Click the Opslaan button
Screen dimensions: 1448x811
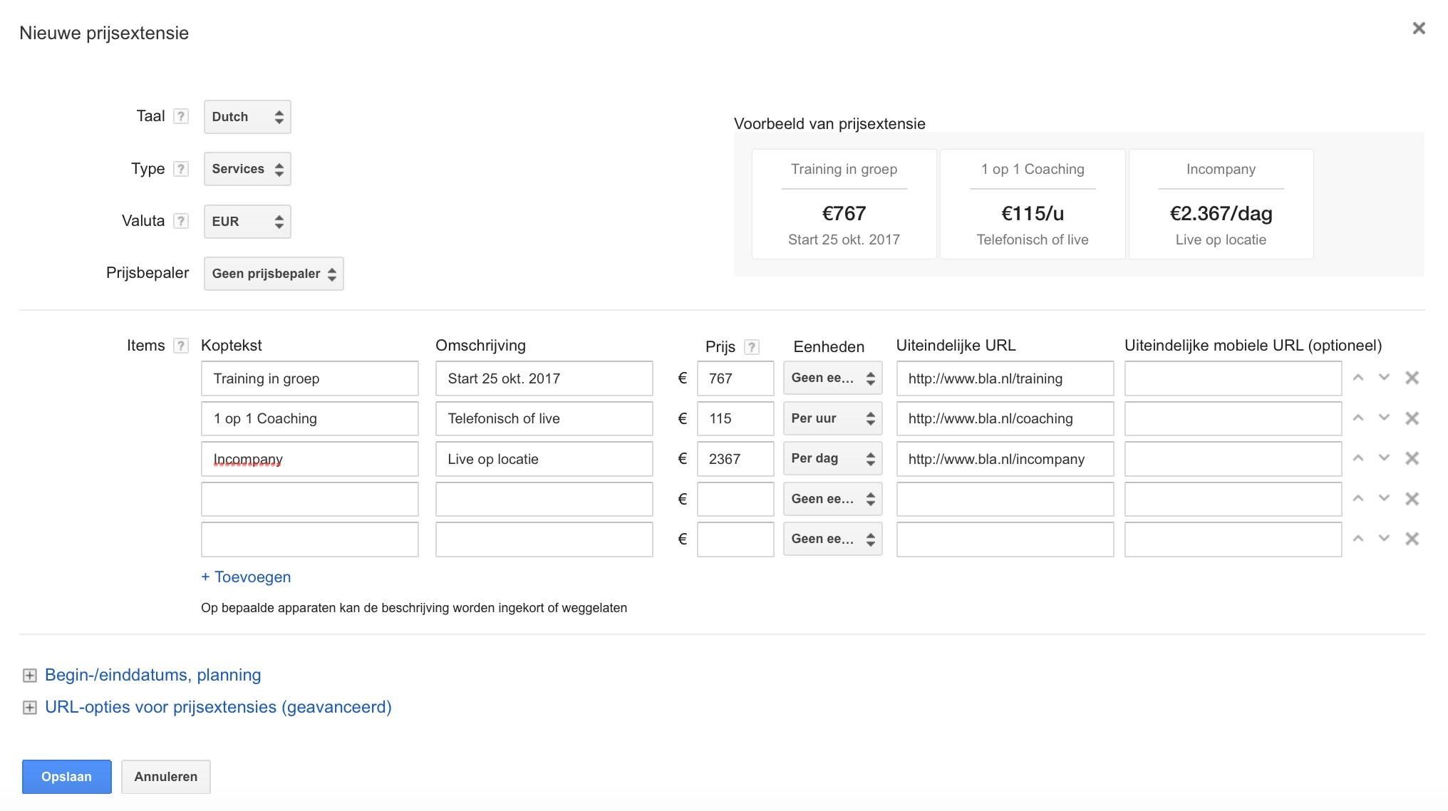pos(67,777)
